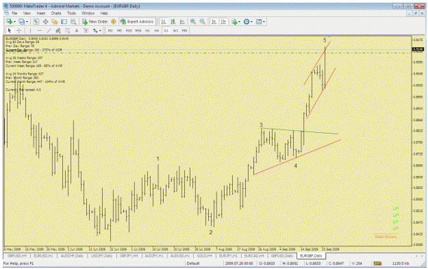The height and width of the screenshot is (269, 428).
Task: Select the Fibonacci Retracement tool
Action: (x=67, y=30)
